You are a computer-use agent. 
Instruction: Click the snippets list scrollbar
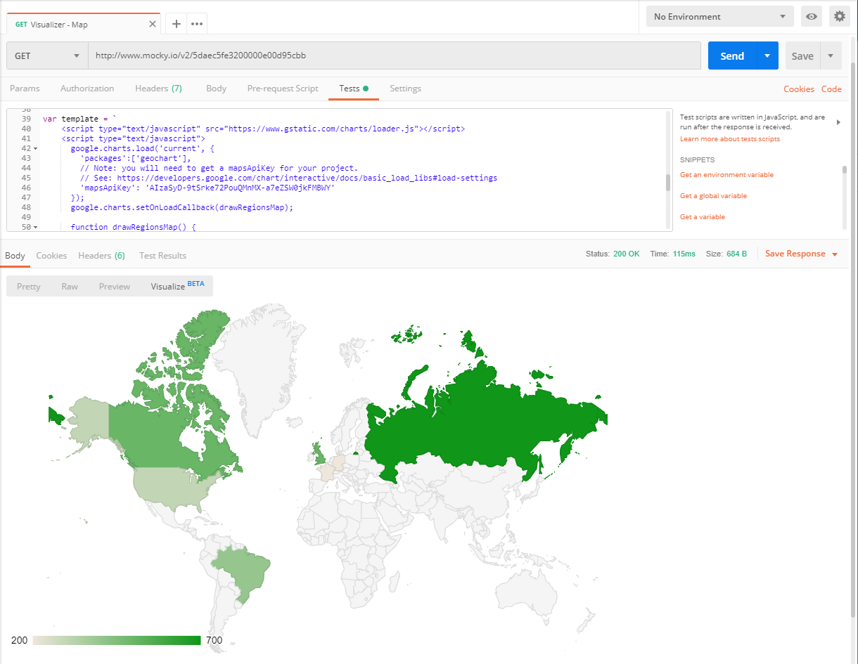[845, 169]
